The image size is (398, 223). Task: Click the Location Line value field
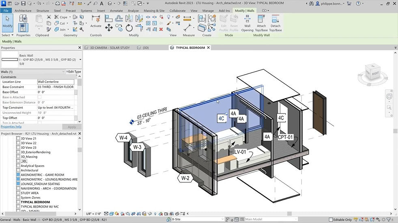[x=56, y=82]
